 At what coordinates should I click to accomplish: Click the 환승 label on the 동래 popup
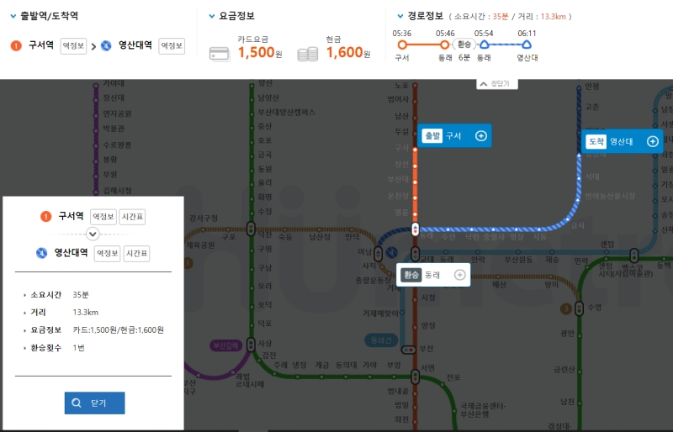click(411, 275)
